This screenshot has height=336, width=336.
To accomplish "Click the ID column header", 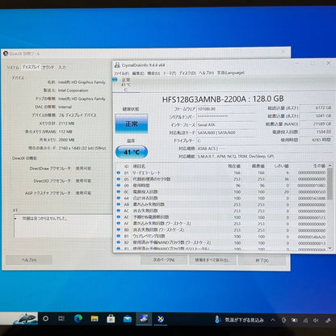I will tap(126, 166).
